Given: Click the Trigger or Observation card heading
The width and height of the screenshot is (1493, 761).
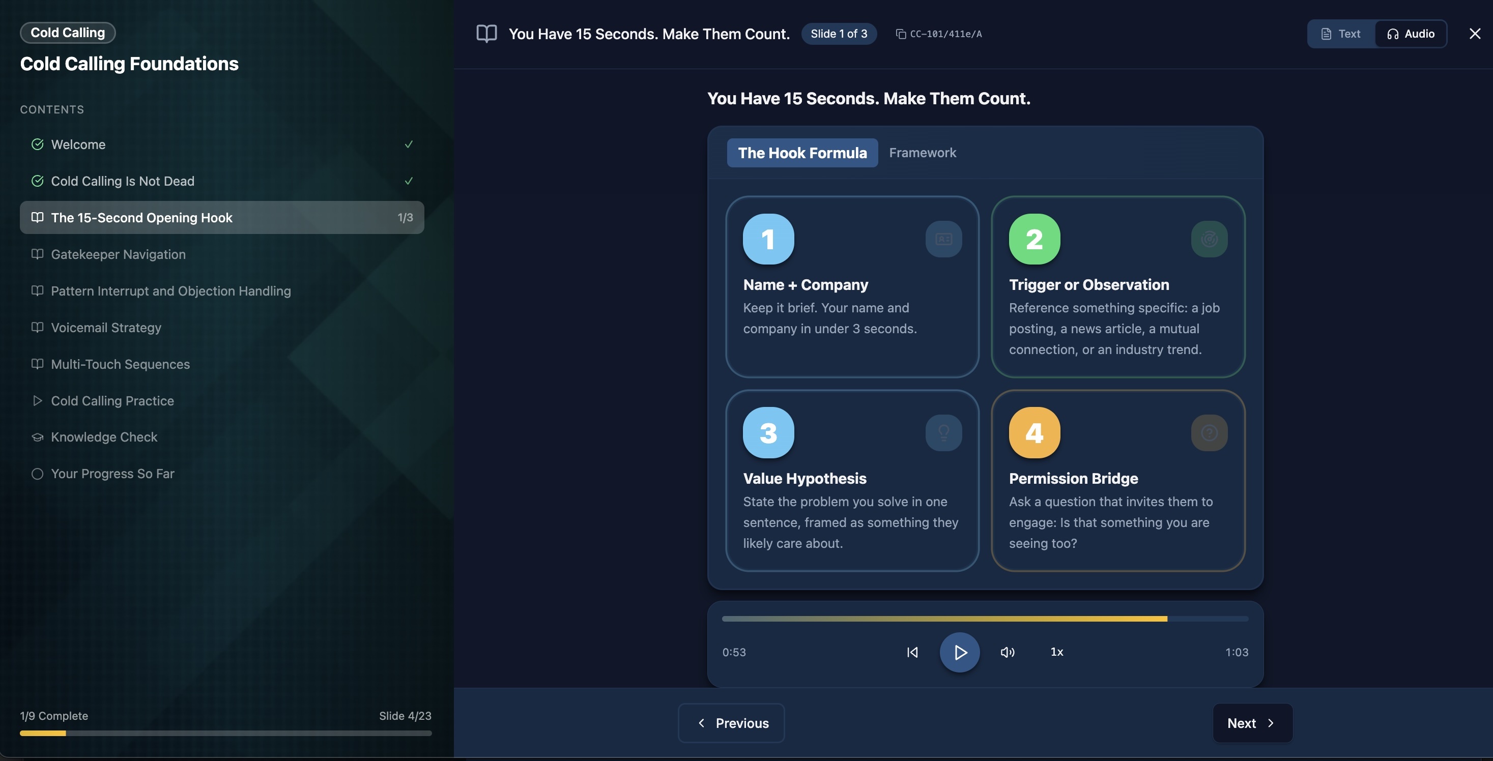Looking at the screenshot, I should (x=1089, y=284).
